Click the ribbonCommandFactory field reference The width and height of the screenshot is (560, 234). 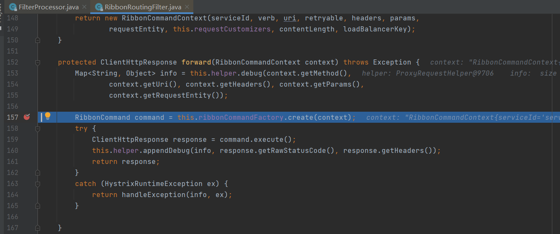tap(241, 117)
